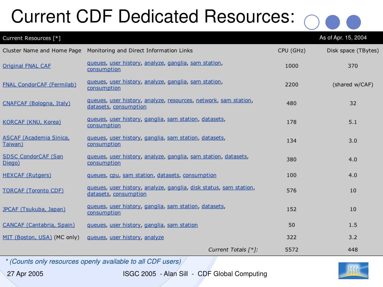Open SDSC CondorCAF (San Diego) link
The image size is (383, 287).
tap(33, 160)
